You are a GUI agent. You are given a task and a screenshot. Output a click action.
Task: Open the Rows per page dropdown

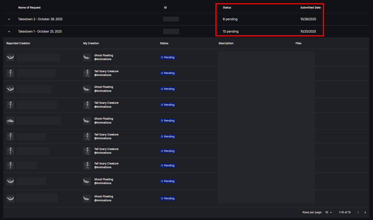tap(329, 213)
